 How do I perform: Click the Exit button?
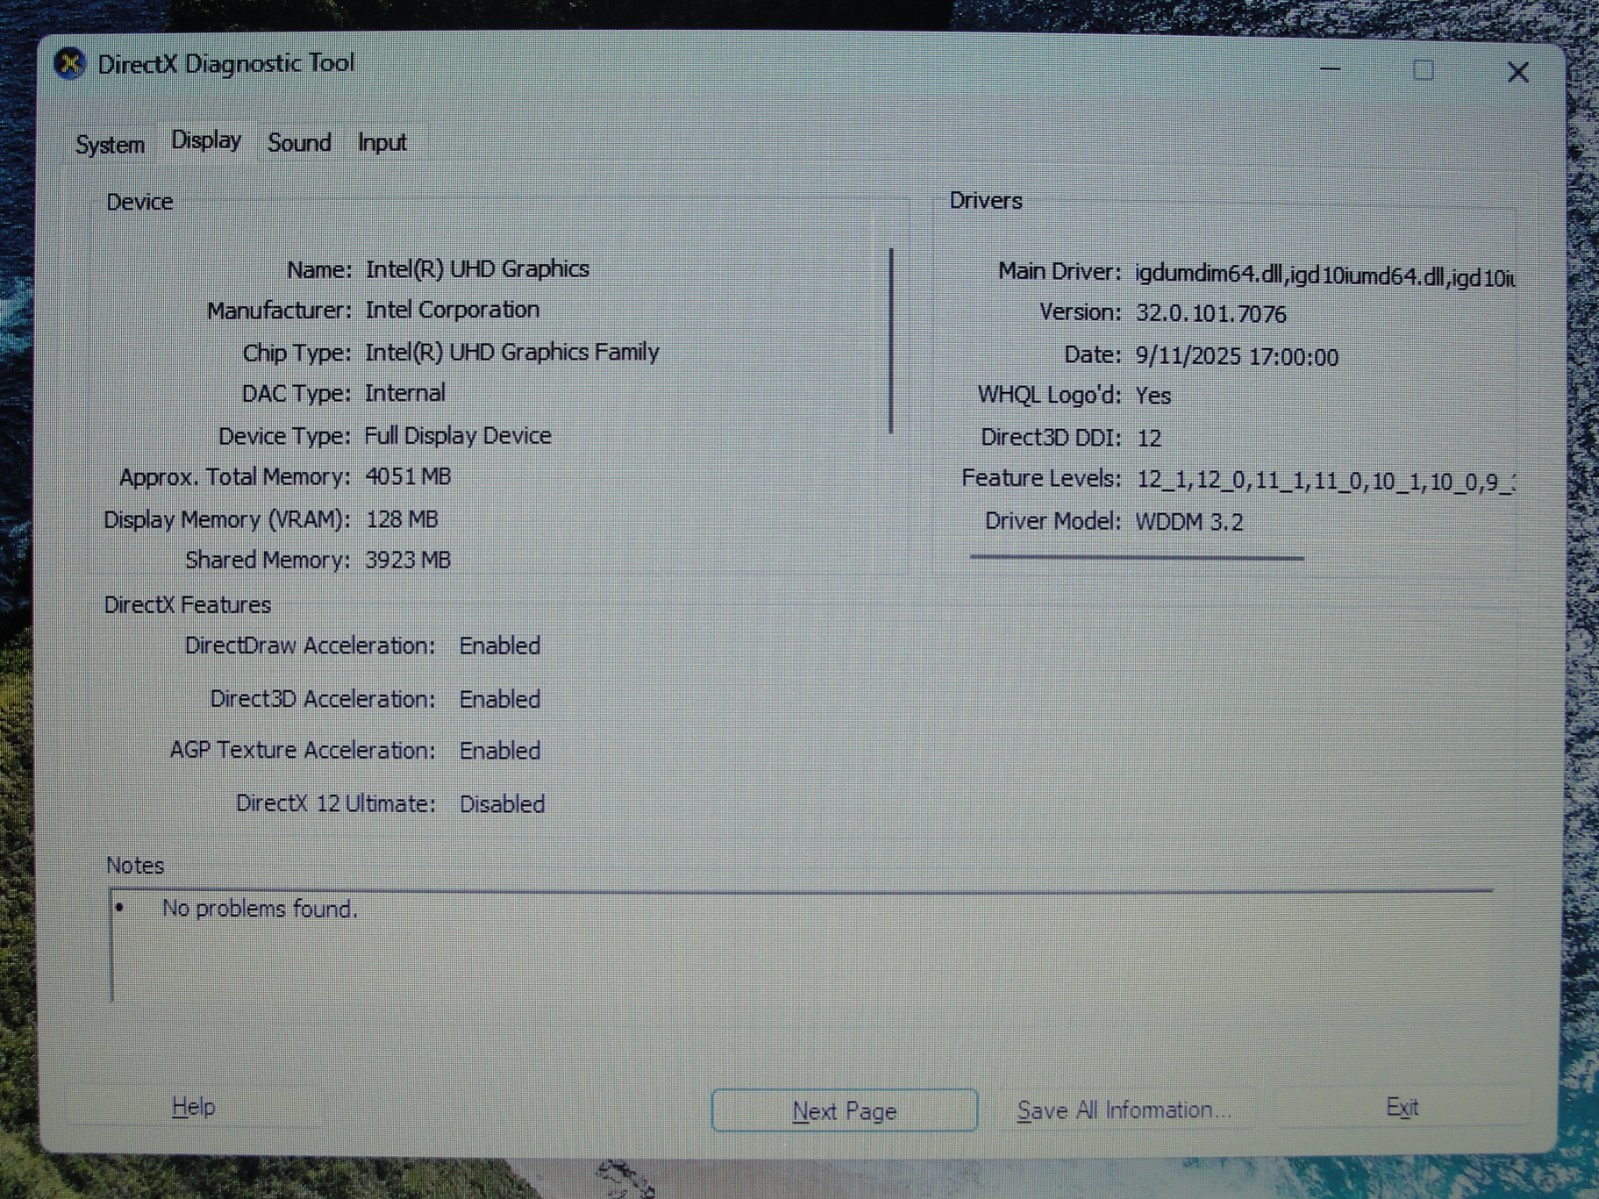click(x=1402, y=1107)
